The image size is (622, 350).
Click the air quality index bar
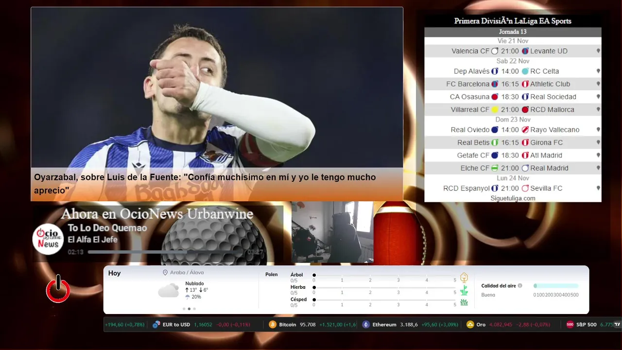click(x=556, y=286)
